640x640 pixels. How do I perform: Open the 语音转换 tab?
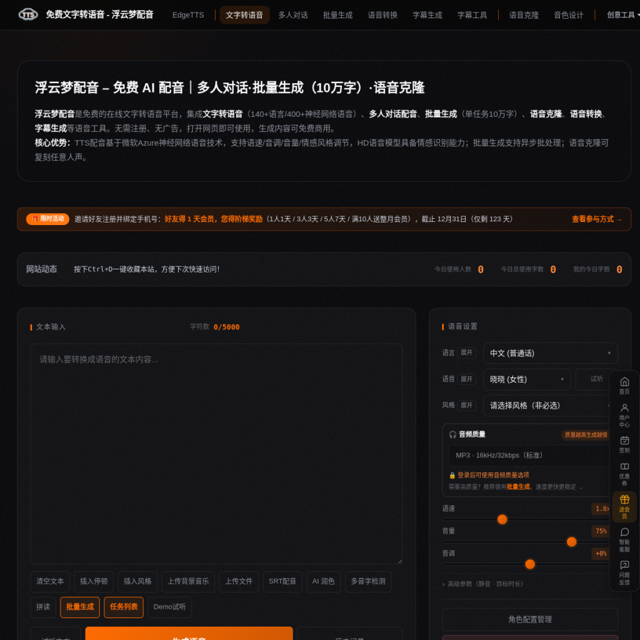pyautogui.click(x=383, y=15)
